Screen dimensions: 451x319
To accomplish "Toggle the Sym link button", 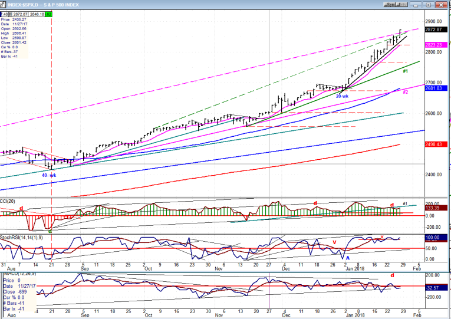I will click(x=389, y=5).
